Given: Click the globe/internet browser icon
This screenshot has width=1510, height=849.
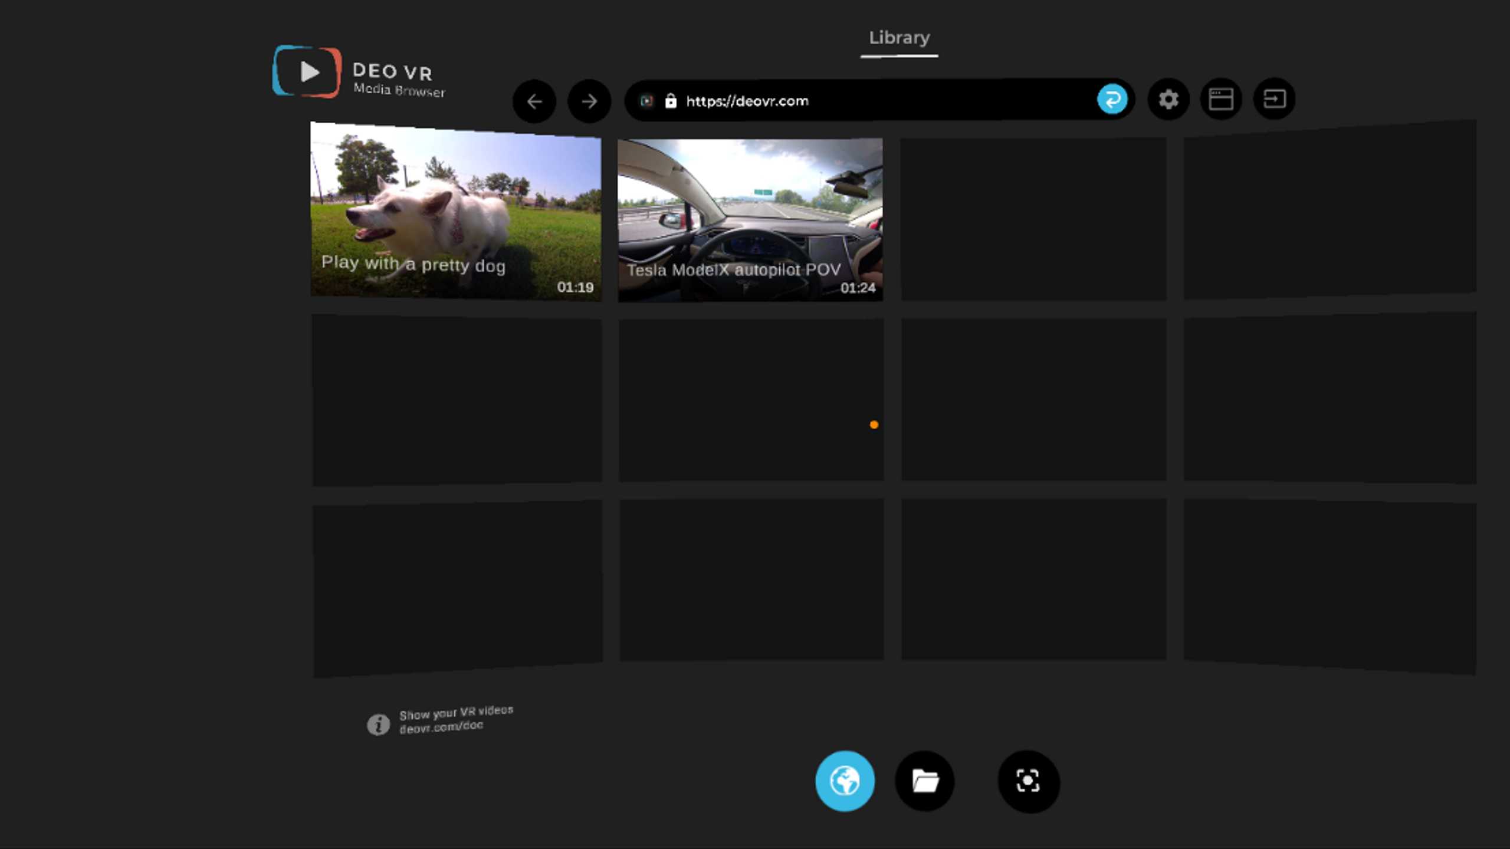Looking at the screenshot, I should 846,781.
